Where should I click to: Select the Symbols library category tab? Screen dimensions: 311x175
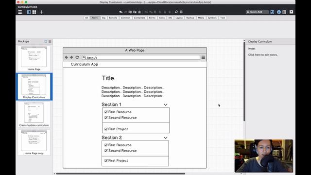(x=212, y=18)
